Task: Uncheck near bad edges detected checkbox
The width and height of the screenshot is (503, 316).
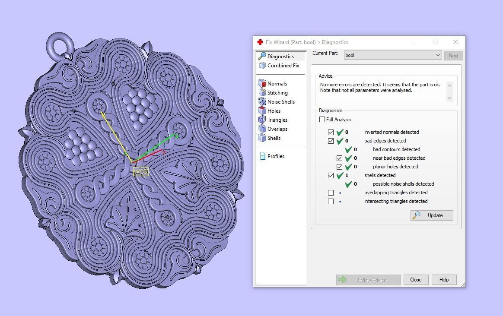Action: coord(339,158)
